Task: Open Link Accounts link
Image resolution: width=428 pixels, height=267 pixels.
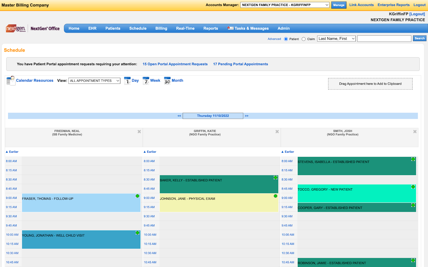Action: click(x=361, y=5)
